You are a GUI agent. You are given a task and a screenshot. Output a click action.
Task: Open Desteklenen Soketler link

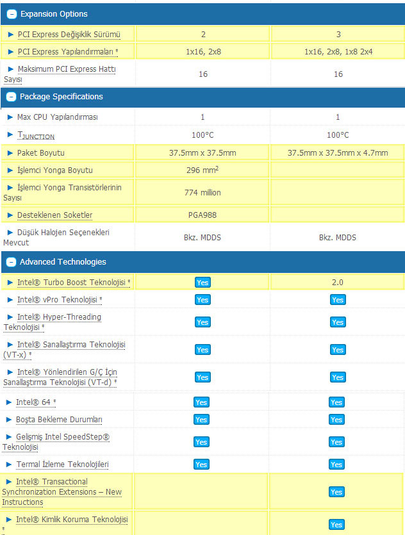[54, 215]
